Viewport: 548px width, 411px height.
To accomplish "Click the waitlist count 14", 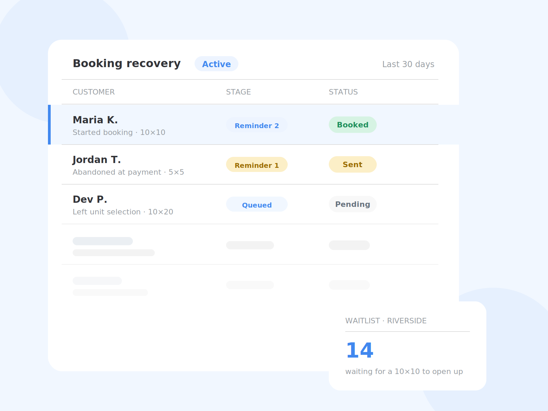I will pos(360,350).
